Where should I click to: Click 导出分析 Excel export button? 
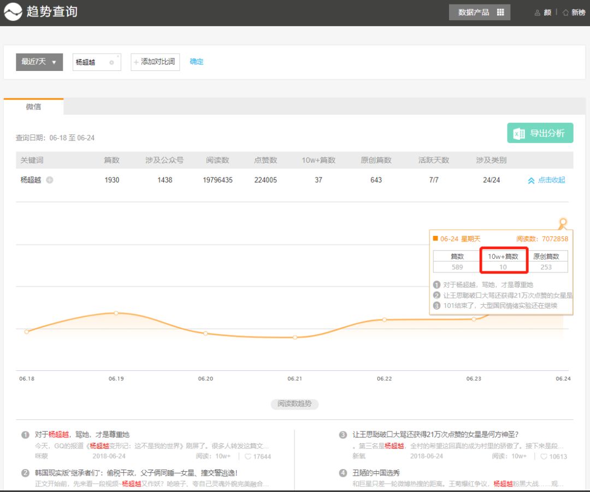(540, 133)
